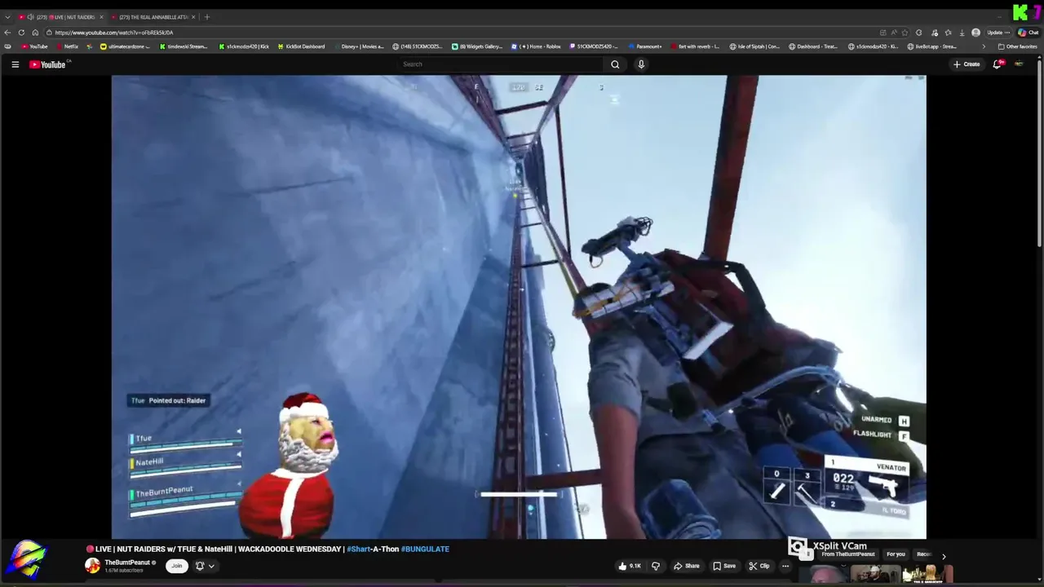Screen dimensions: 1044x587
Task: Open the read aloud icon in address bar
Action: point(894,33)
